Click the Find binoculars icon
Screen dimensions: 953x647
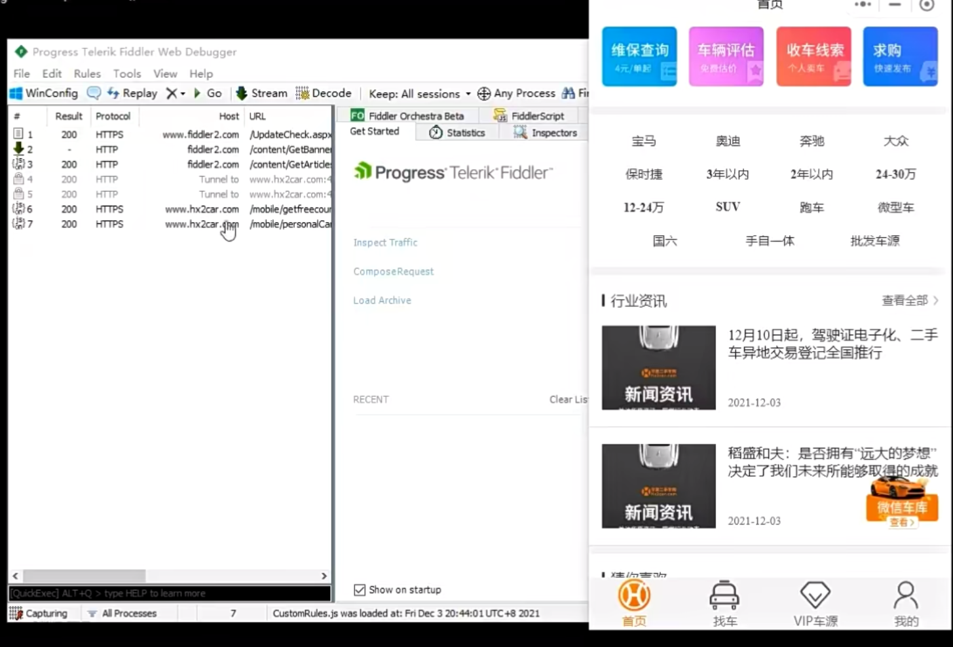coord(569,93)
